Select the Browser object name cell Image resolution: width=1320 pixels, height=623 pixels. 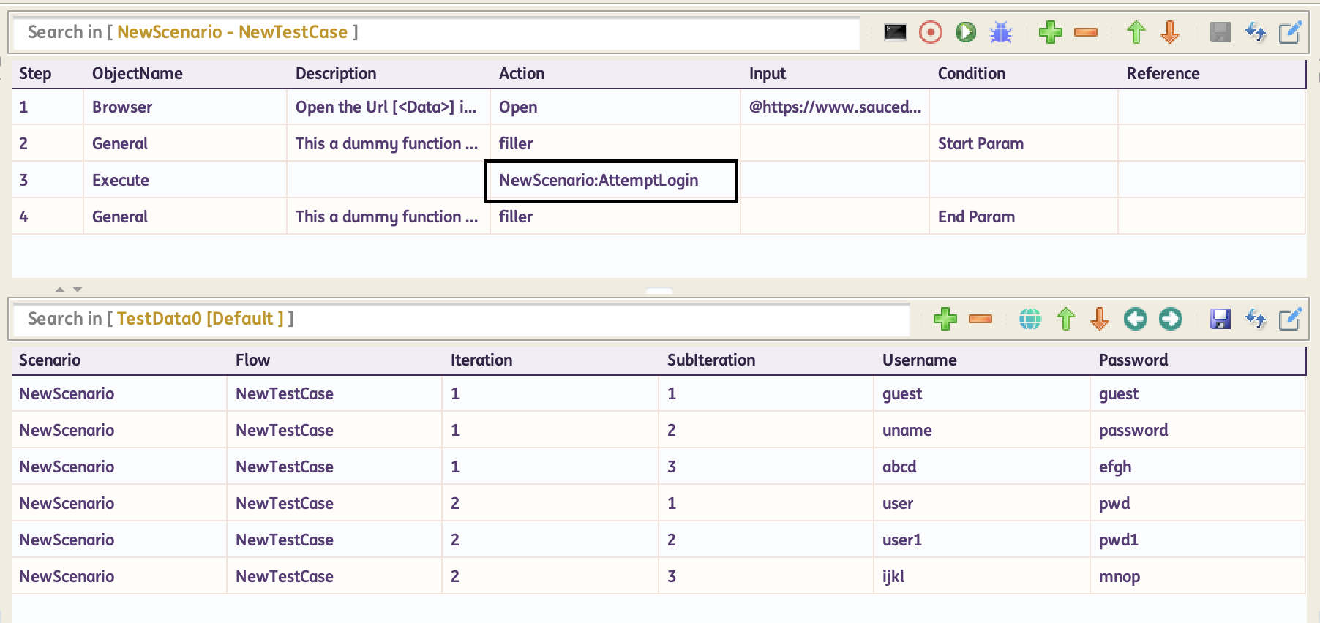pos(185,107)
